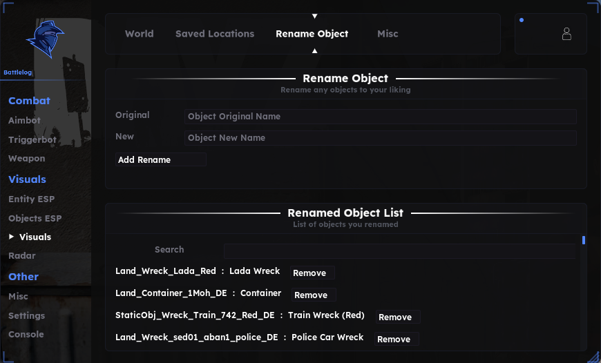Open the Battlelog link
The width and height of the screenshot is (601, 363).
tap(18, 72)
